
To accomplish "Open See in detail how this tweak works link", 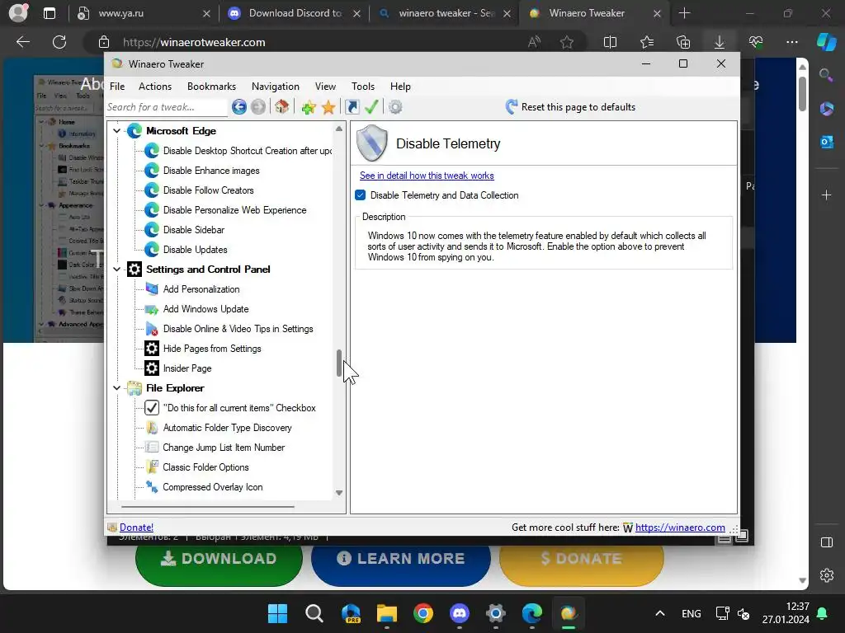I will [427, 176].
